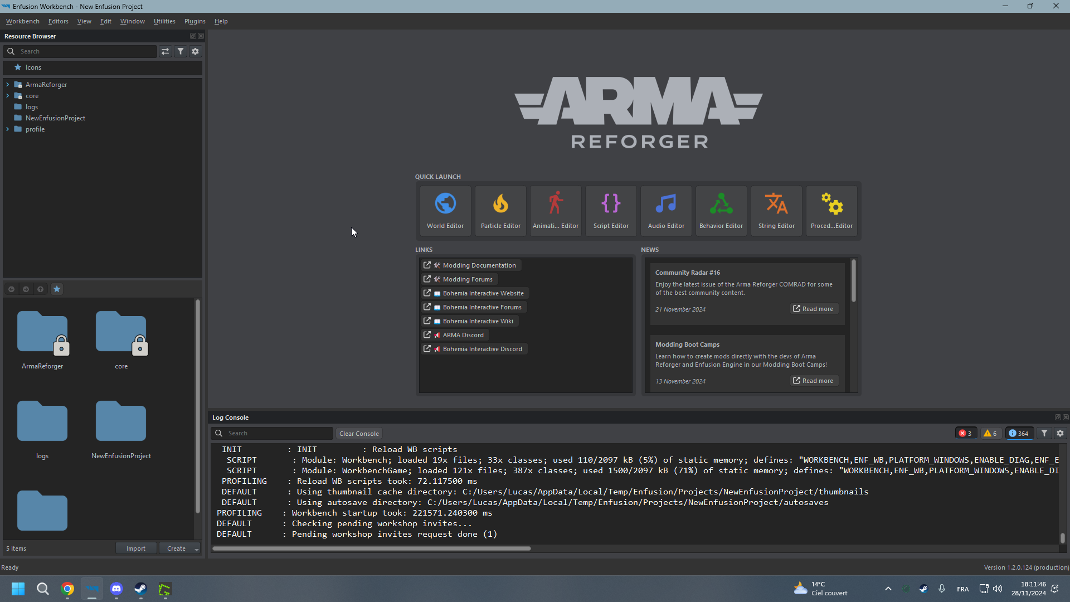Focus the Log Console search field
This screenshot has height=602, width=1070.
272,433
